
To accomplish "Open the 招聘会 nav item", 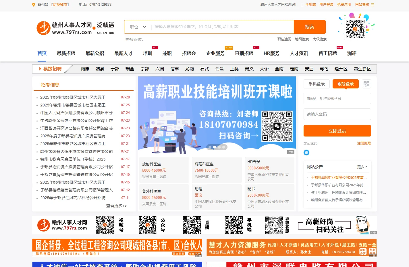I will point(189,53).
